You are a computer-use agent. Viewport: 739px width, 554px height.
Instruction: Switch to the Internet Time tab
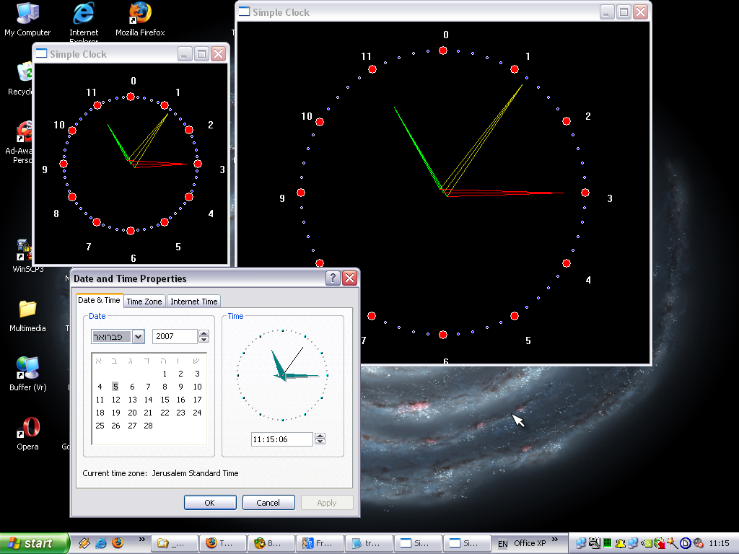point(193,302)
